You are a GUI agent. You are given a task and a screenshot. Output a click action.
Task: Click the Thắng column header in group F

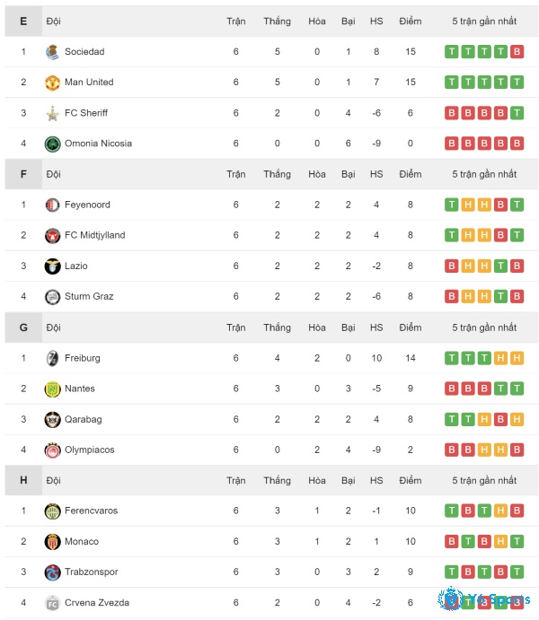click(277, 174)
